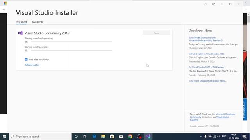This screenshot has width=250, height=140.
Task: Open Microsoft Store from taskbar
Action: 112,136
